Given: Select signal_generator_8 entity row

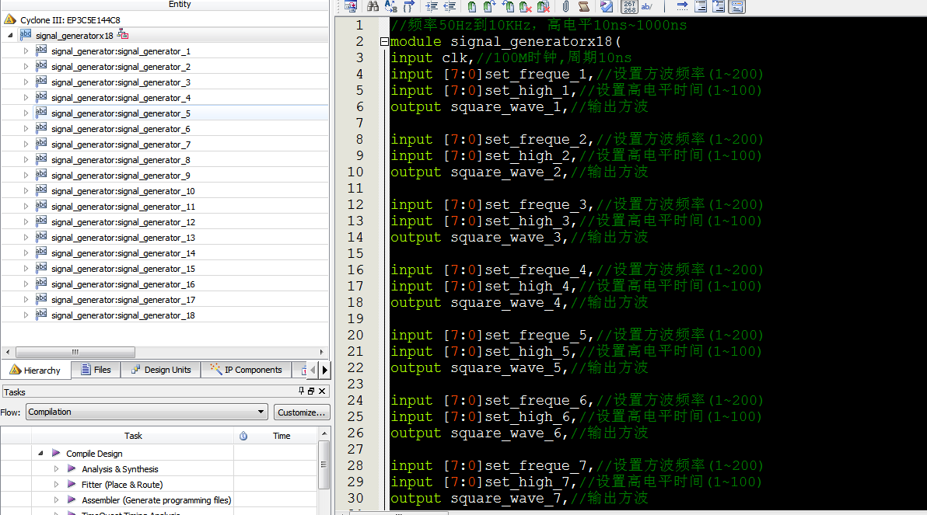Looking at the screenshot, I should (x=165, y=159).
